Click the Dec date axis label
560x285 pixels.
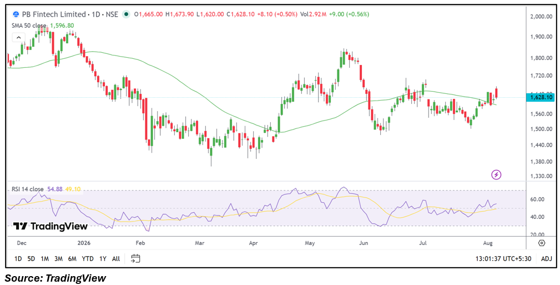click(x=22, y=243)
